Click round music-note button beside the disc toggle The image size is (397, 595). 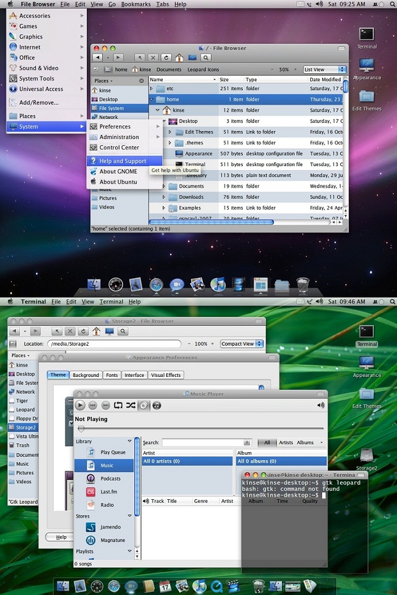pos(157,405)
